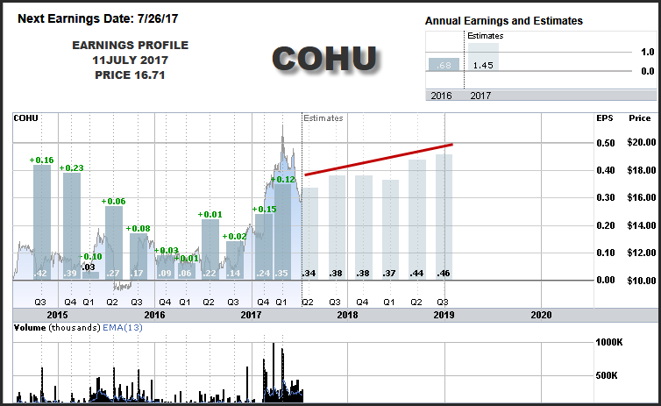Viewport: 661px width, 406px height.
Task: Click the 2018 year marker on the timeline
Action: click(347, 315)
